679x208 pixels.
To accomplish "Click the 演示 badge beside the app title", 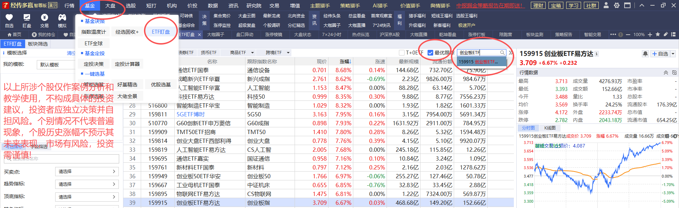I will click(x=53, y=5).
